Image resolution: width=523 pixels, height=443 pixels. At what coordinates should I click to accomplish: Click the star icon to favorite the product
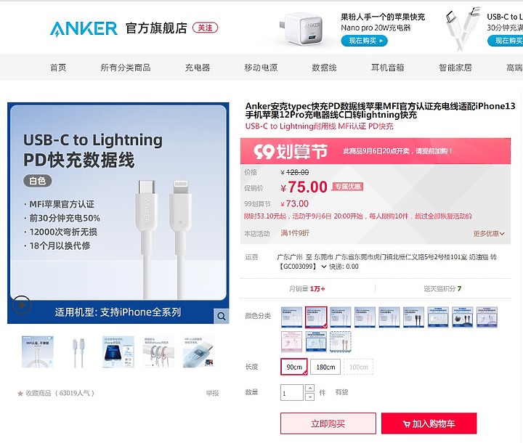(20, 394)
